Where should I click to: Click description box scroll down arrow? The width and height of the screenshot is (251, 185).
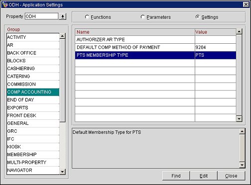coord(242,165)
